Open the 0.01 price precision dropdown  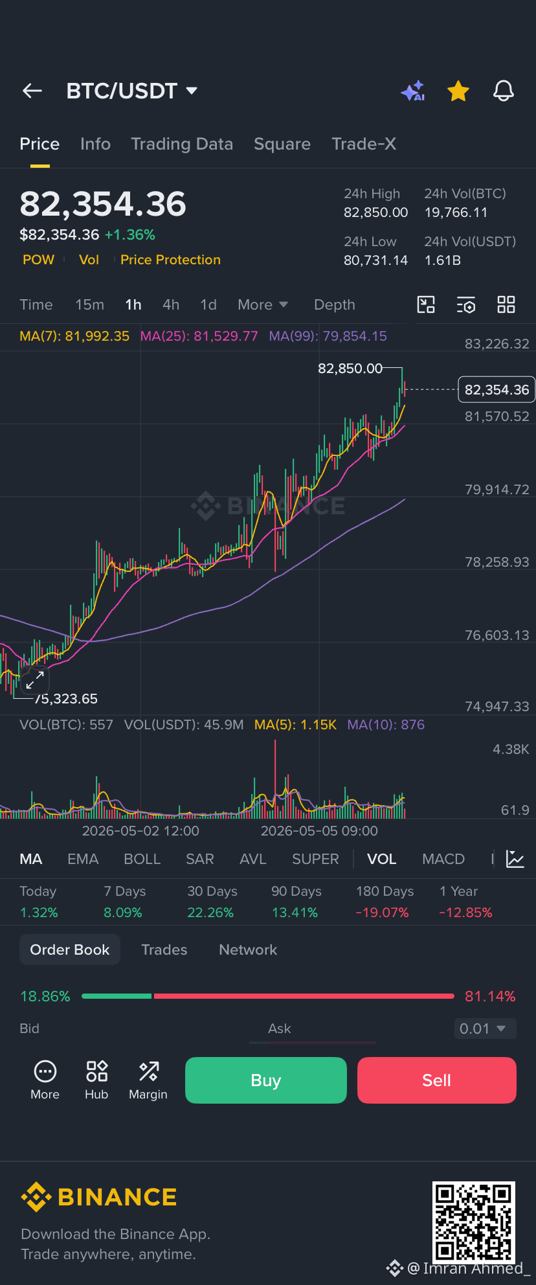(485, 1029)
